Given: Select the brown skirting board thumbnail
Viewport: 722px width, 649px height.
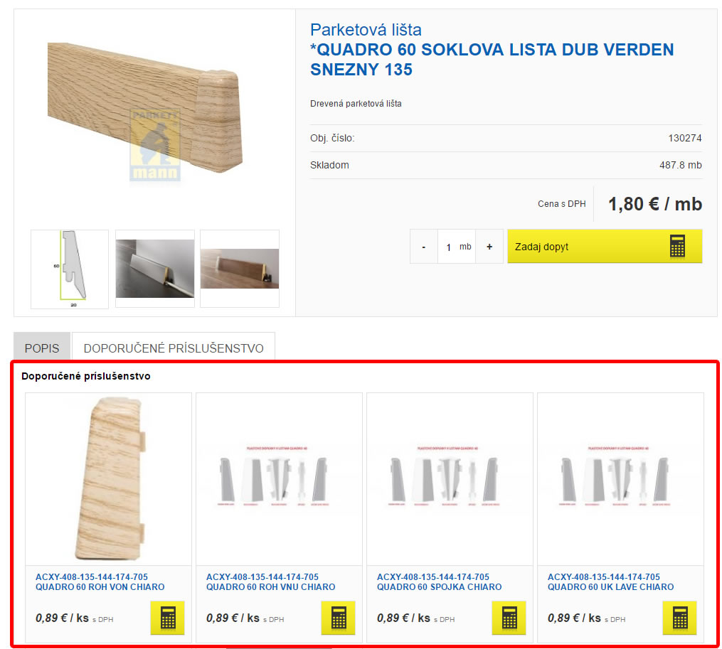Looking at the screenshot, I should 240,269.
